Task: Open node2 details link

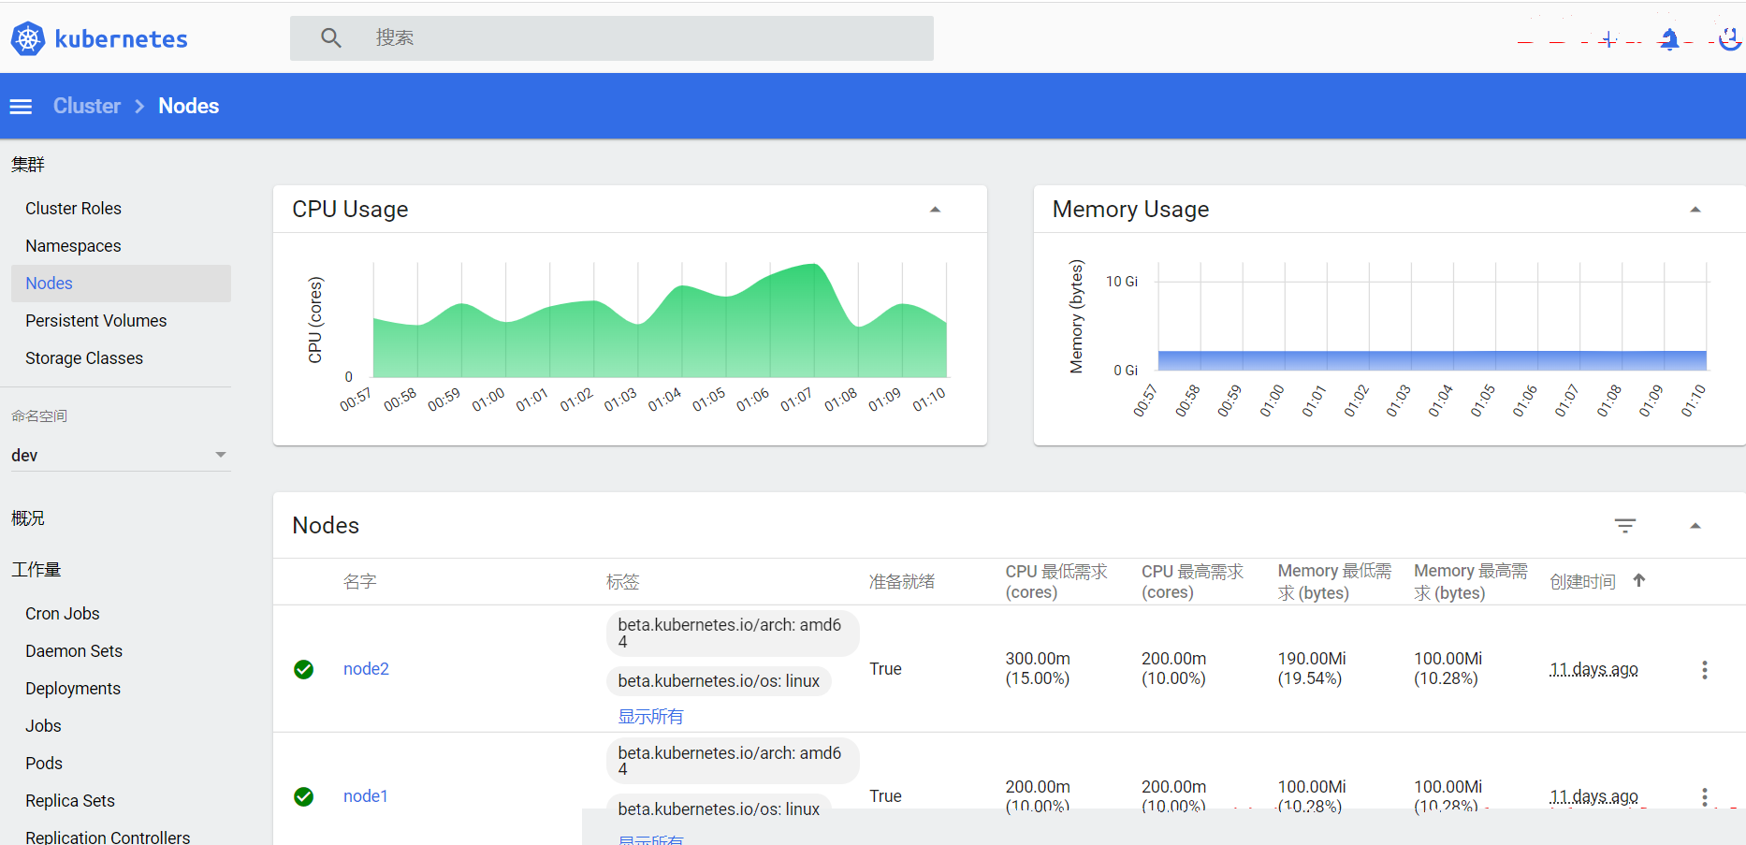Action: (x=366, y=669)
